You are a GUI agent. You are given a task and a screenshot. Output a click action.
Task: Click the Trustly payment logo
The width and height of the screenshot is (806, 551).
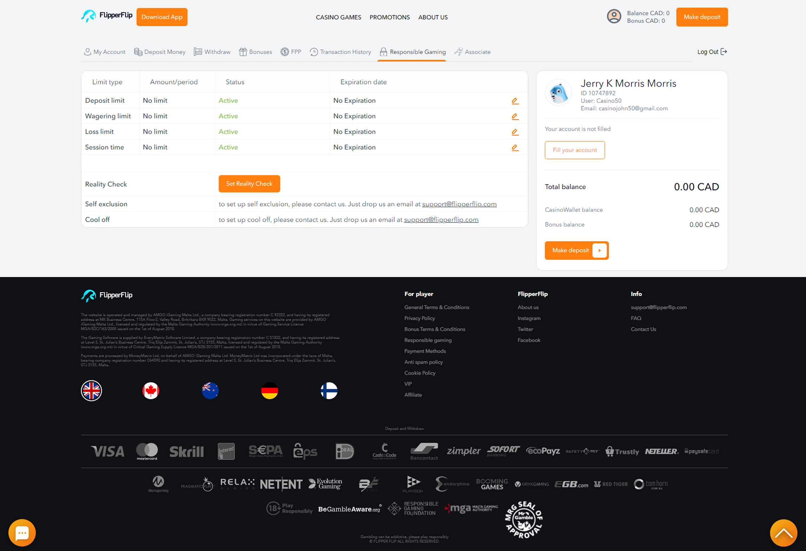[622, 451]
